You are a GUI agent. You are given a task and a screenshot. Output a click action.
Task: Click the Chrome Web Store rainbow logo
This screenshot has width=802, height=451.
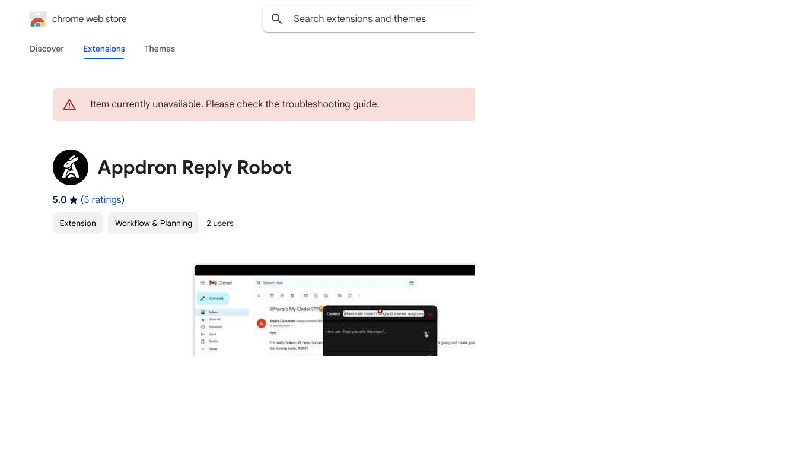[x=38, y=20]
